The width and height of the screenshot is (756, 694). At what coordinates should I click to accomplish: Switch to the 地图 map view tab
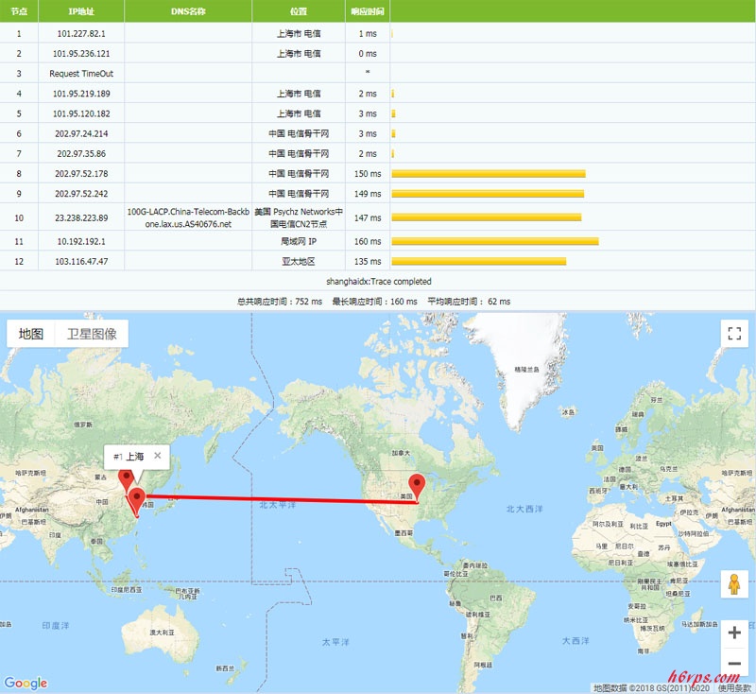(31, 334)
